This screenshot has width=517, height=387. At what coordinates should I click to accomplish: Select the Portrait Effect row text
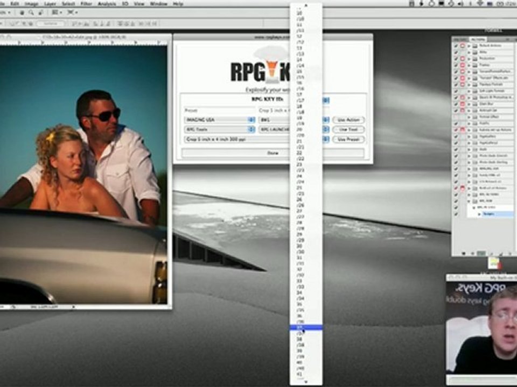(x=489, y=117)
